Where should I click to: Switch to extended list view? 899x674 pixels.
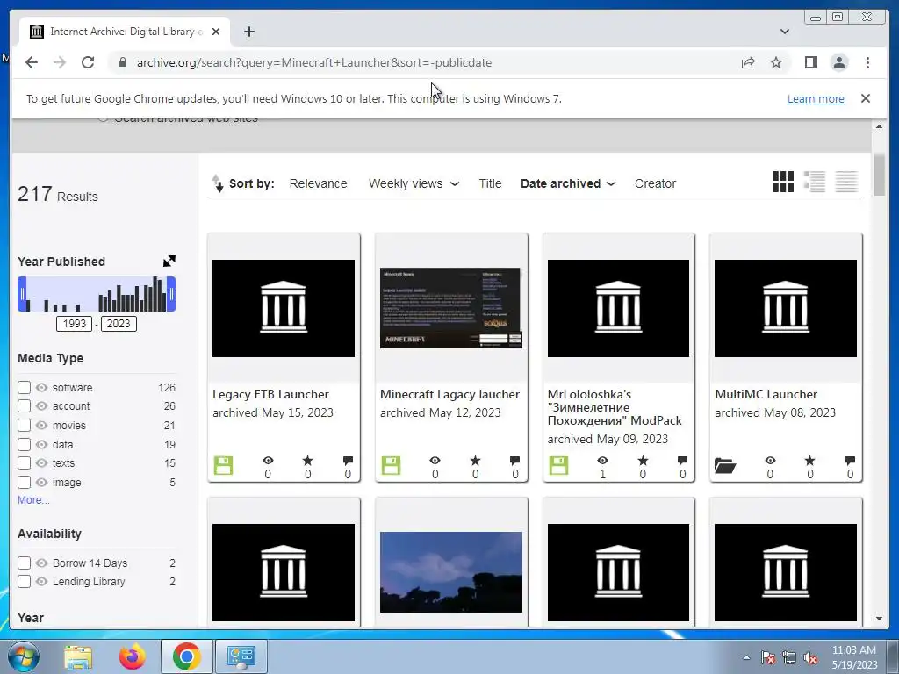click(814, 182)
